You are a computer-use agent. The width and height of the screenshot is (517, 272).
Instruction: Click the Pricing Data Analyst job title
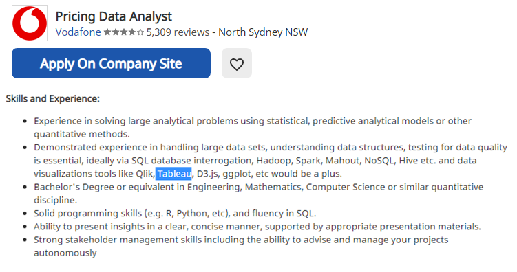114,16
